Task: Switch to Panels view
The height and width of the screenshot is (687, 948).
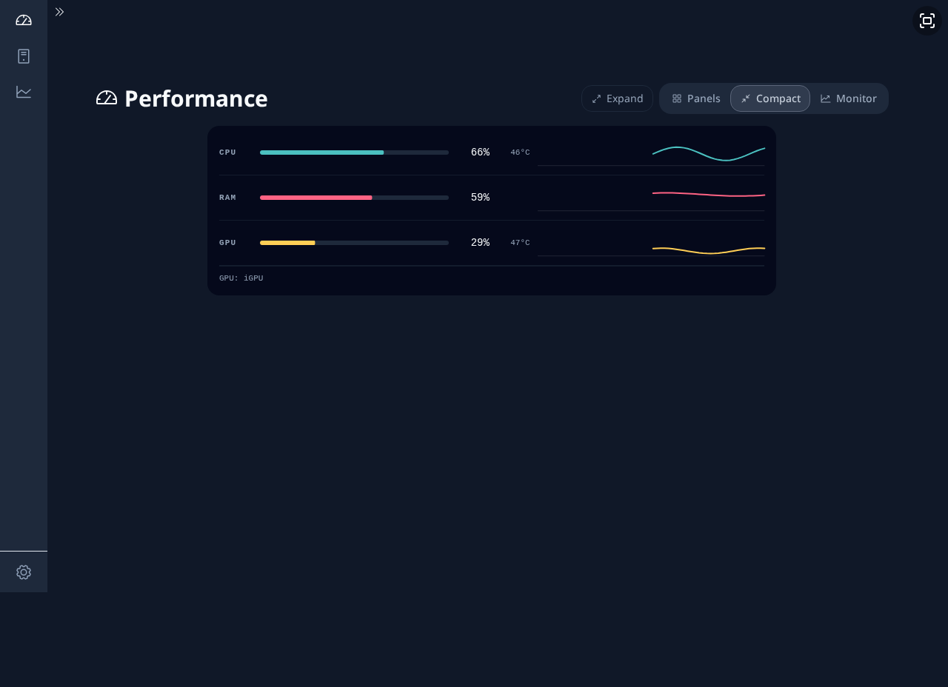Action: 696,98
